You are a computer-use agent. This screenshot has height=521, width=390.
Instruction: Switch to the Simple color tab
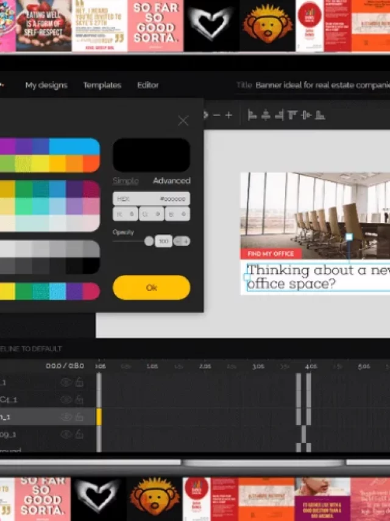[126, 181]
